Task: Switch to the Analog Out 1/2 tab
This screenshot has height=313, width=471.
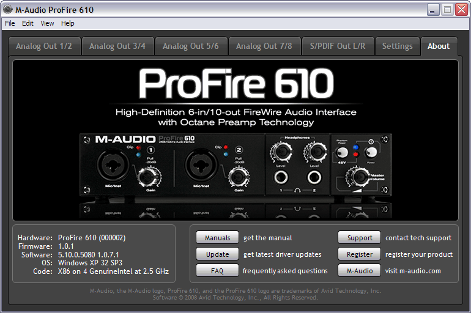Action: coord(44,46)
